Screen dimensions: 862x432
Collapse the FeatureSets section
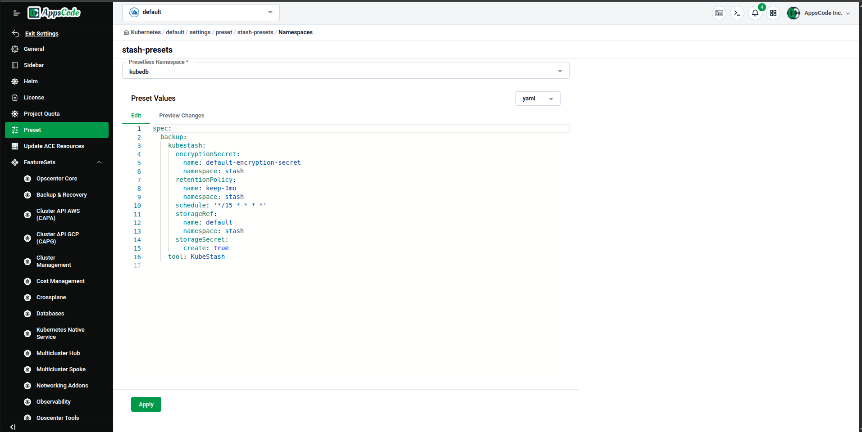[99, 162]
